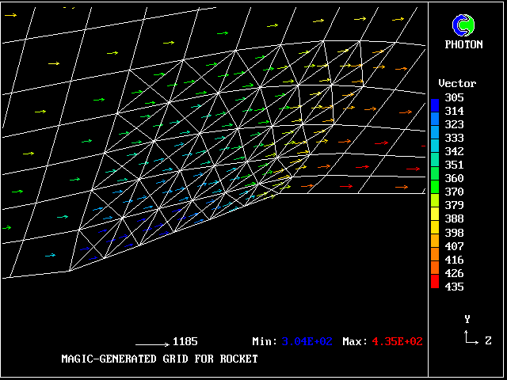507x380 pixels.
Task: Select the Vector legend title
Action: (x=457, y=83)
